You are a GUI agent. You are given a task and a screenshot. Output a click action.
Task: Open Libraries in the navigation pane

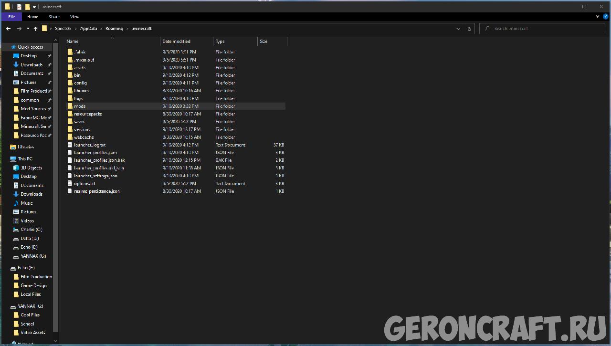pos(26,147)
